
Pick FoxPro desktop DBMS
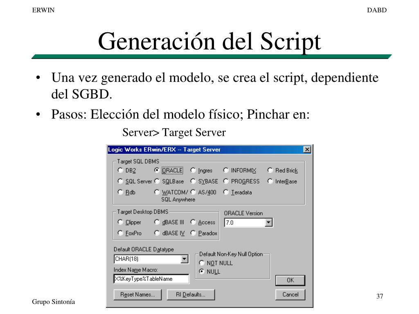pyautogui.click(x=120, y=233)
